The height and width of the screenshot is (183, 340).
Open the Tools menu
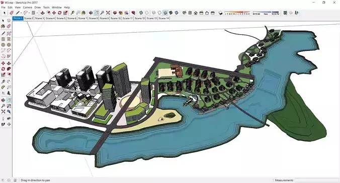click(46, 8)
